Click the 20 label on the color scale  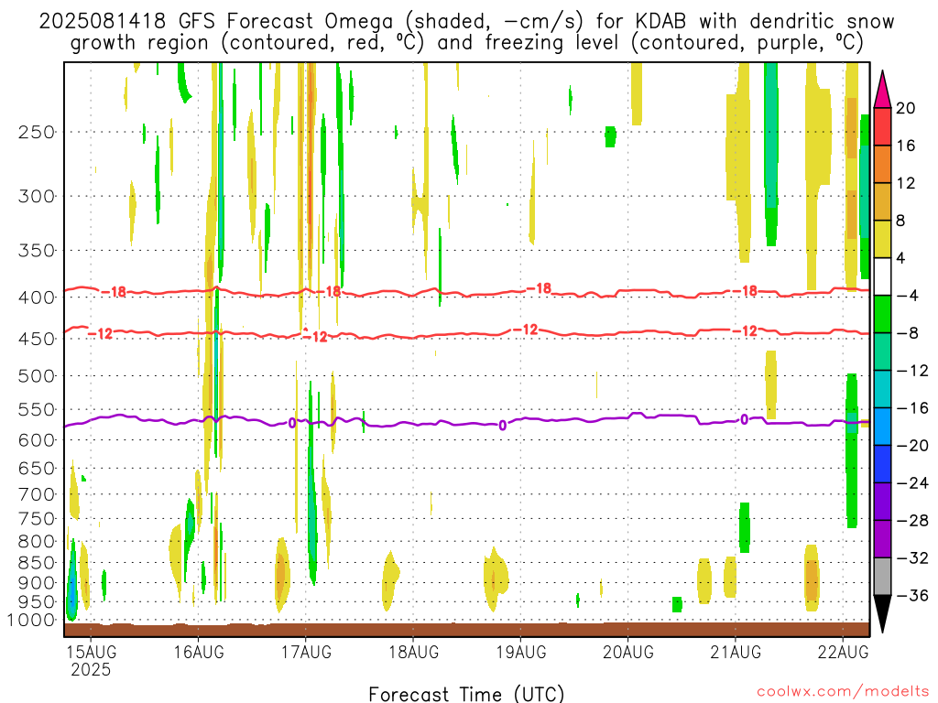[906, 108]
